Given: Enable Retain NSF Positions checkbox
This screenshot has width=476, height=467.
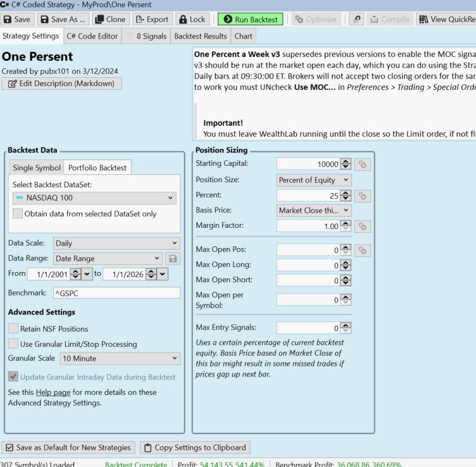Looking at the screenshot, I should coord(14,328).
